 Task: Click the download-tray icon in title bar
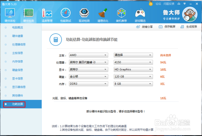point(179,4)
